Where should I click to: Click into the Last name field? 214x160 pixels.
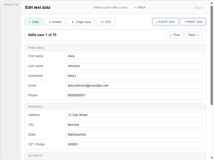(x=134, y=66)
